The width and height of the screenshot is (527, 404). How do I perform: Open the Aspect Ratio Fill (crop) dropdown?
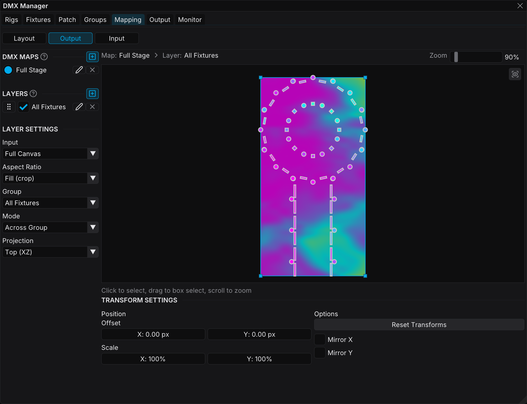[50, 178]
